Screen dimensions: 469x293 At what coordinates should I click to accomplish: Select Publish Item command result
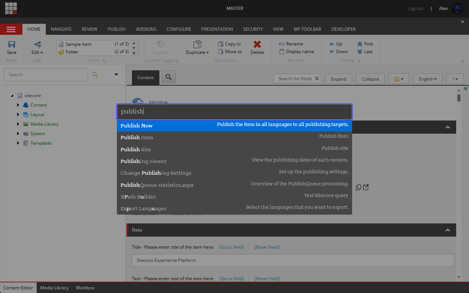coord(234,137)
